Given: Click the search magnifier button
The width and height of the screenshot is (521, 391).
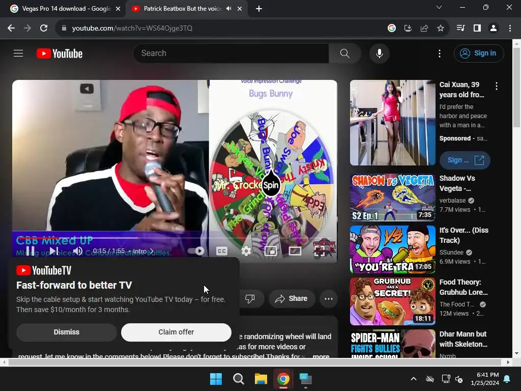Looking at the screenshot, I should 344,53.
